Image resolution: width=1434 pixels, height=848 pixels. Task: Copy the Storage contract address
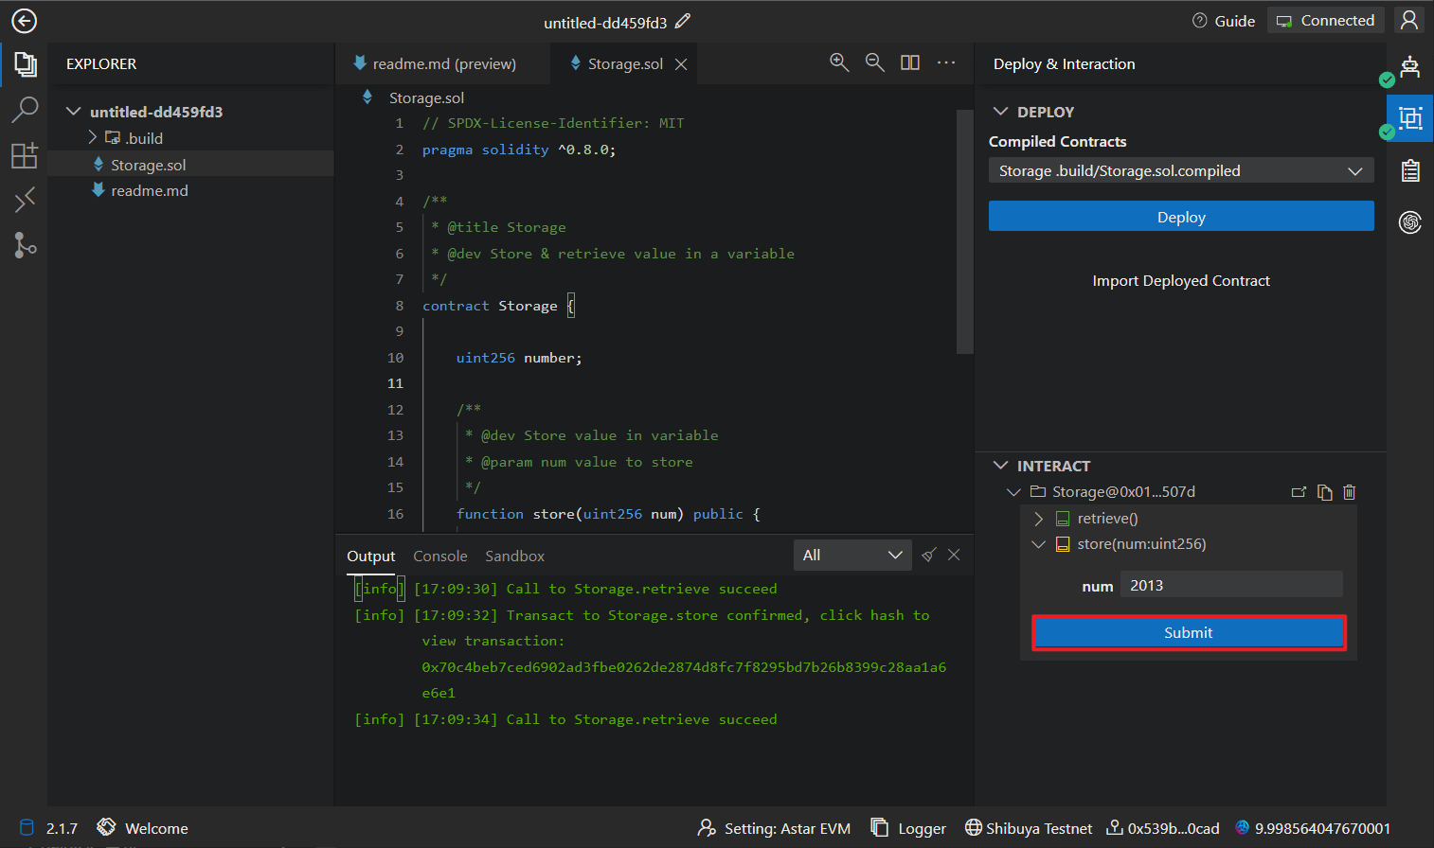coord(1324,492)
